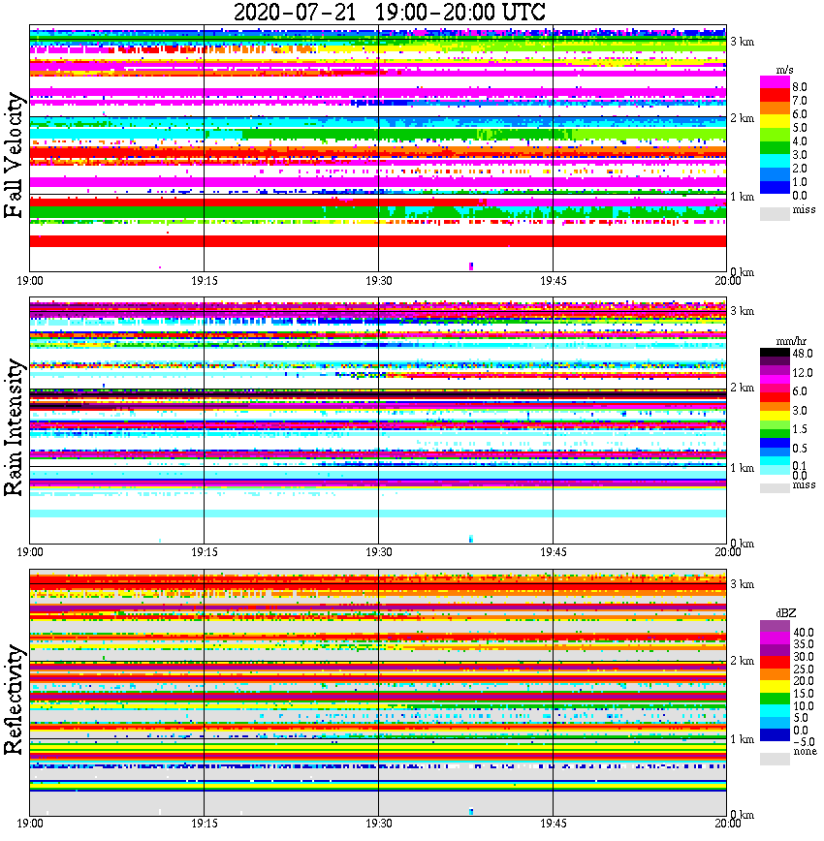Click the "48.0" value in mm/hr legend
The height and width of the screenshot is (841, 824).
[803, 354]
